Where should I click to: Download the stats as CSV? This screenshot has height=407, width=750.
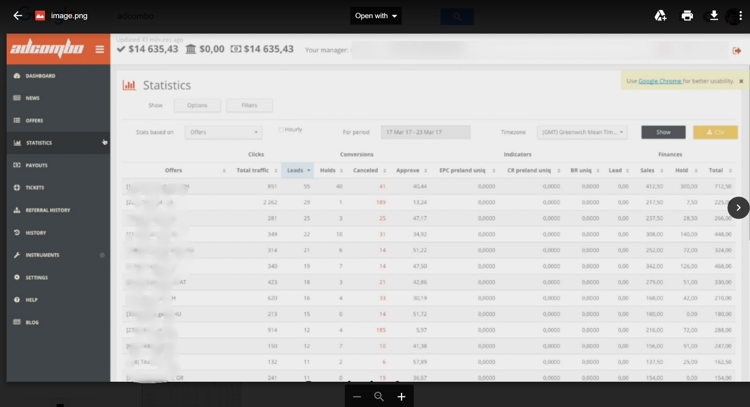(x=715, y=132)
